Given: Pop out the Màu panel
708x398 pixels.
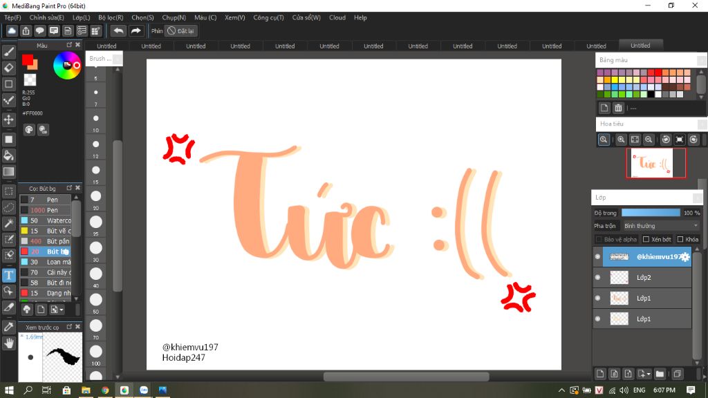Looking at the screenshot, I should click(69, 45).
